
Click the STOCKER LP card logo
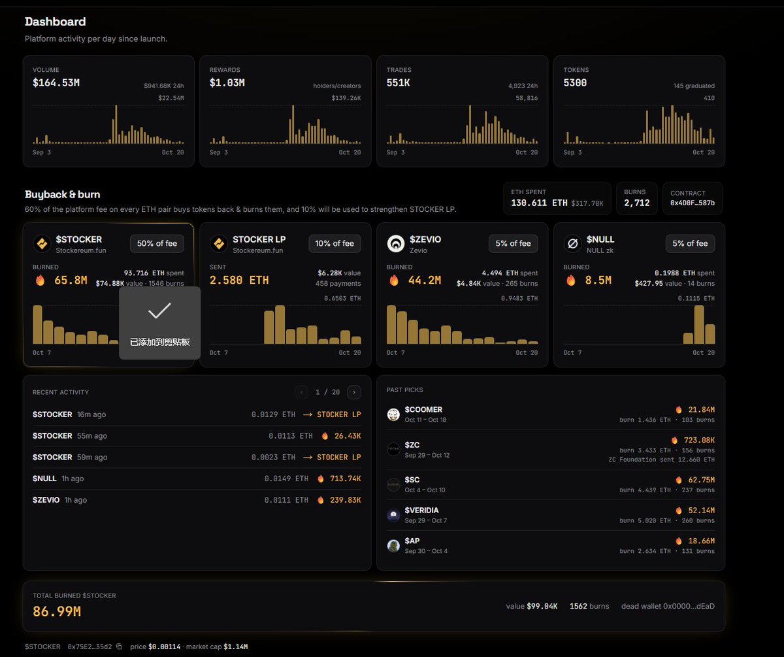(218, 244)
